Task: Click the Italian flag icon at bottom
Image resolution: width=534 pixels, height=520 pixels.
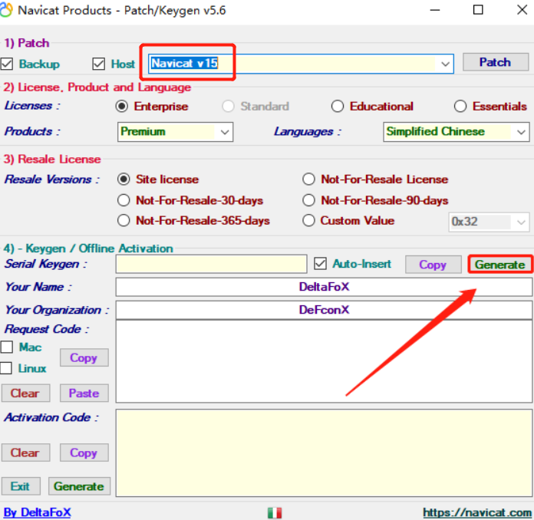Action: [275, 512]
